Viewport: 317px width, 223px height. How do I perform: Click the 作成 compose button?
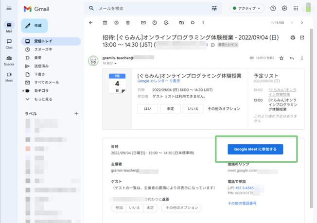coord(35,26)
